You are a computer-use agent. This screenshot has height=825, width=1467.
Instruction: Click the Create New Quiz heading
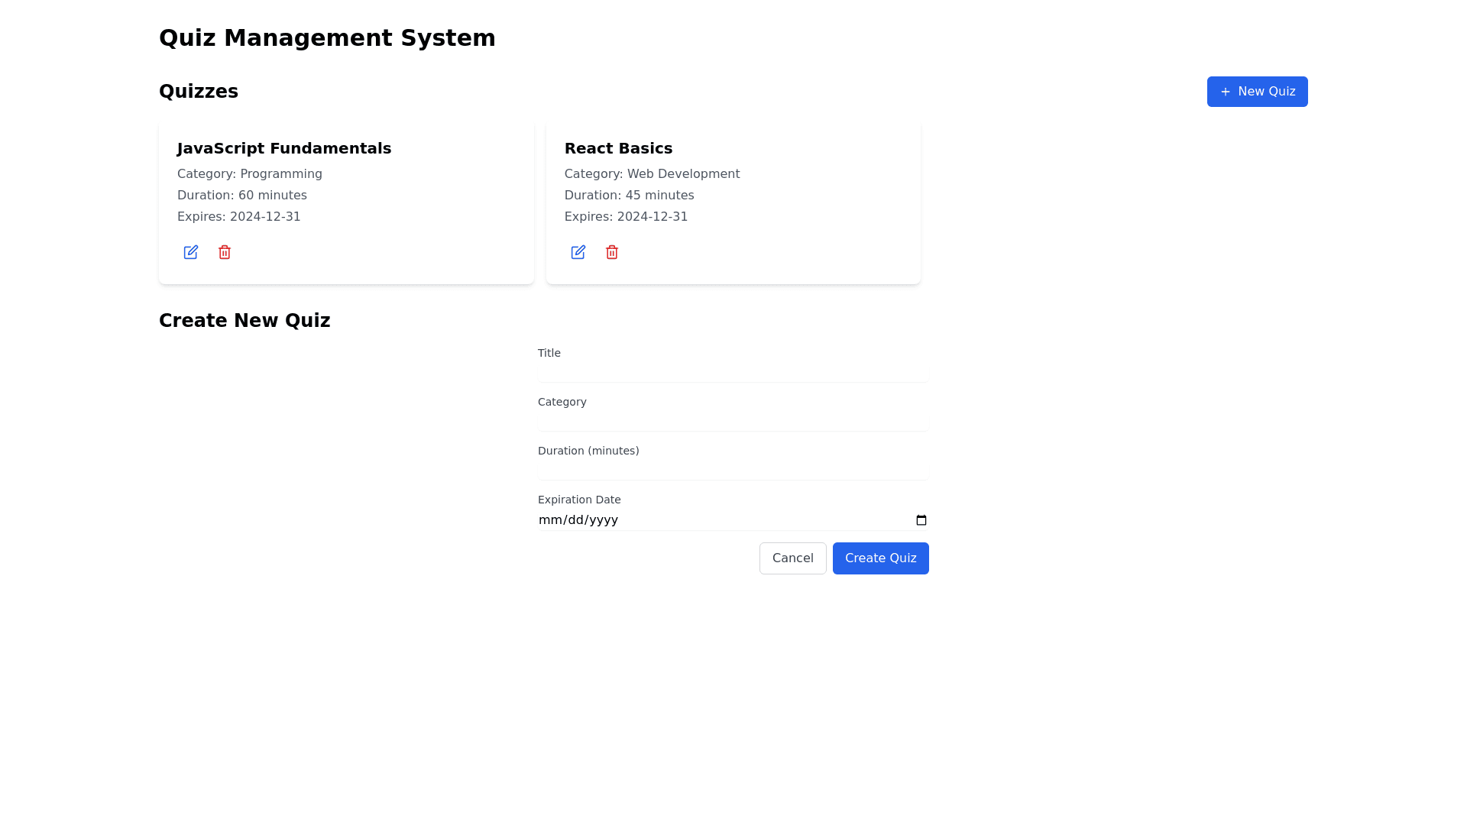pyautogui.click(x=244, y=321)
